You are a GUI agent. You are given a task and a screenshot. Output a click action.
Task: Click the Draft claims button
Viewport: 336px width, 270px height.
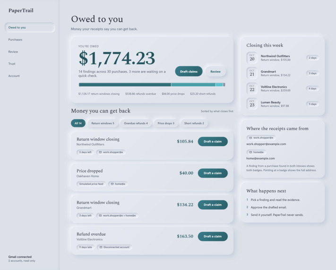coord(189,71)
